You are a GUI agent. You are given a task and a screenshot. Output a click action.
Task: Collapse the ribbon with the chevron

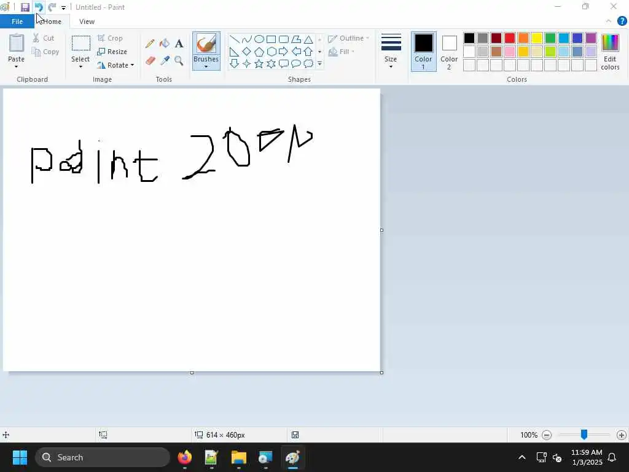point(609,22)
